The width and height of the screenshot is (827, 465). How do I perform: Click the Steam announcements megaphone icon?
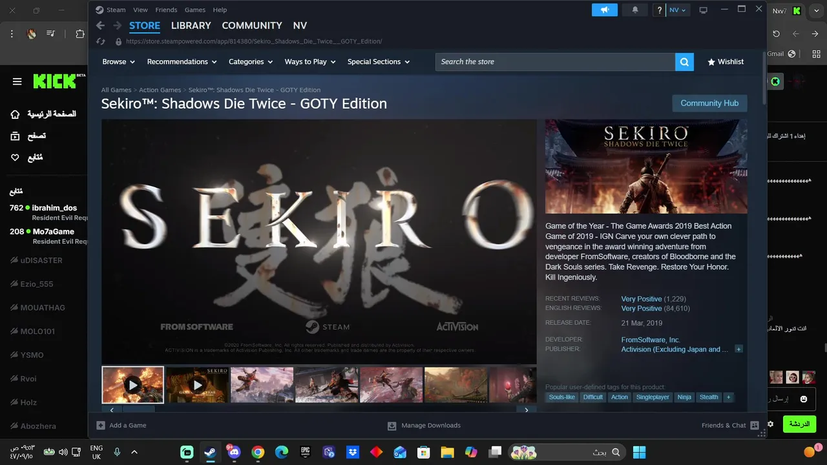point(605,10)
